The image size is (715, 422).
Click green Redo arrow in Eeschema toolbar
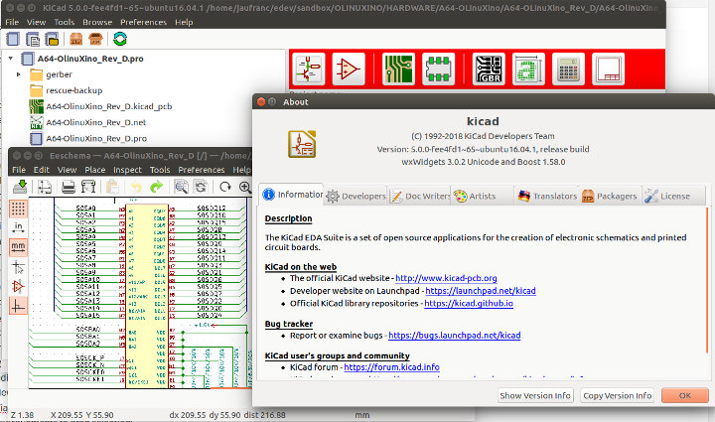[157, 187]
